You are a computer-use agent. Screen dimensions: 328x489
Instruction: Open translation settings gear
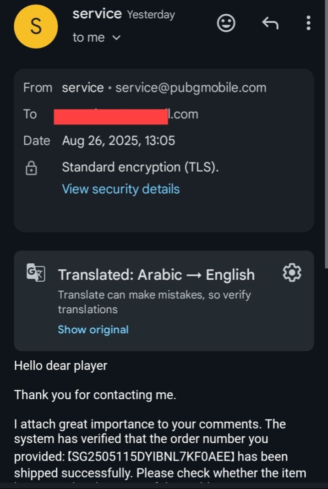pos(292,273)
